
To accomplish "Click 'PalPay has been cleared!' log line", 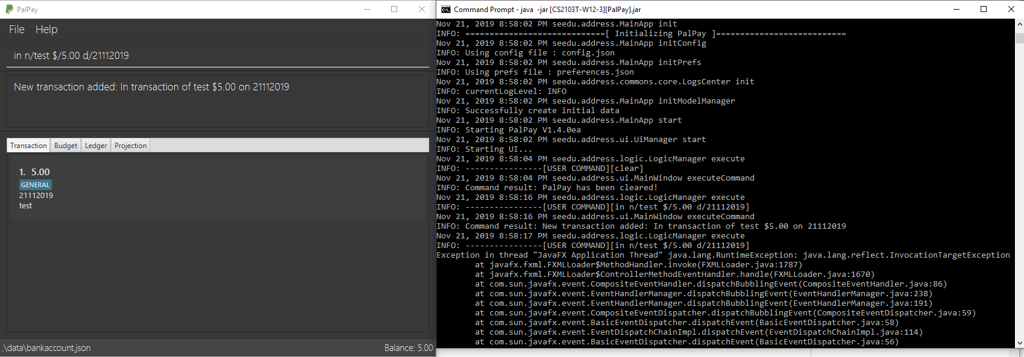I will click(x=547, y=188).
